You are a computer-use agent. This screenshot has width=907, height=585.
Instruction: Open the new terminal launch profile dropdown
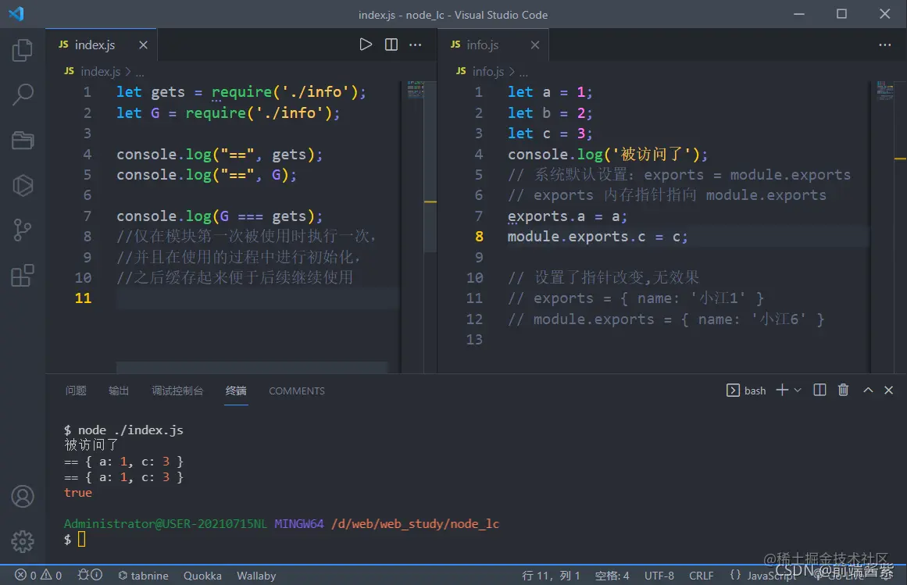pyautogui.click(x=798, y=391)
